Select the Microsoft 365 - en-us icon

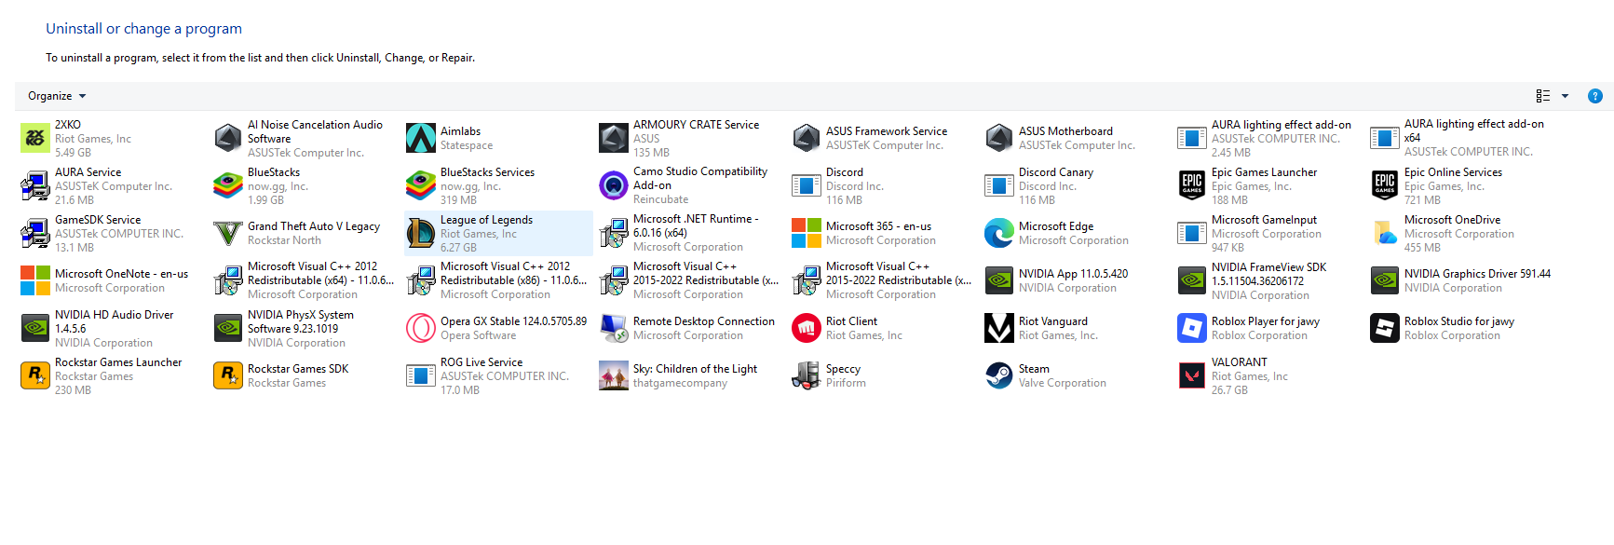point(807,233)
